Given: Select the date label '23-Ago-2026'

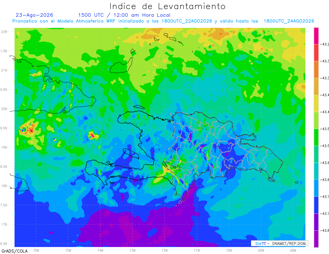Looking at the screenshot, I should pos(35,15).
